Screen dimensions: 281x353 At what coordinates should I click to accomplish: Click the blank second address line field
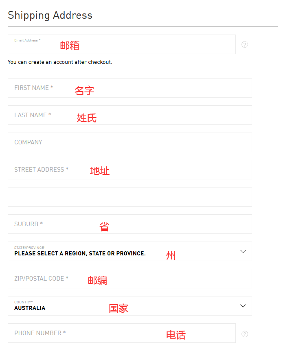[x=130, y=197]
